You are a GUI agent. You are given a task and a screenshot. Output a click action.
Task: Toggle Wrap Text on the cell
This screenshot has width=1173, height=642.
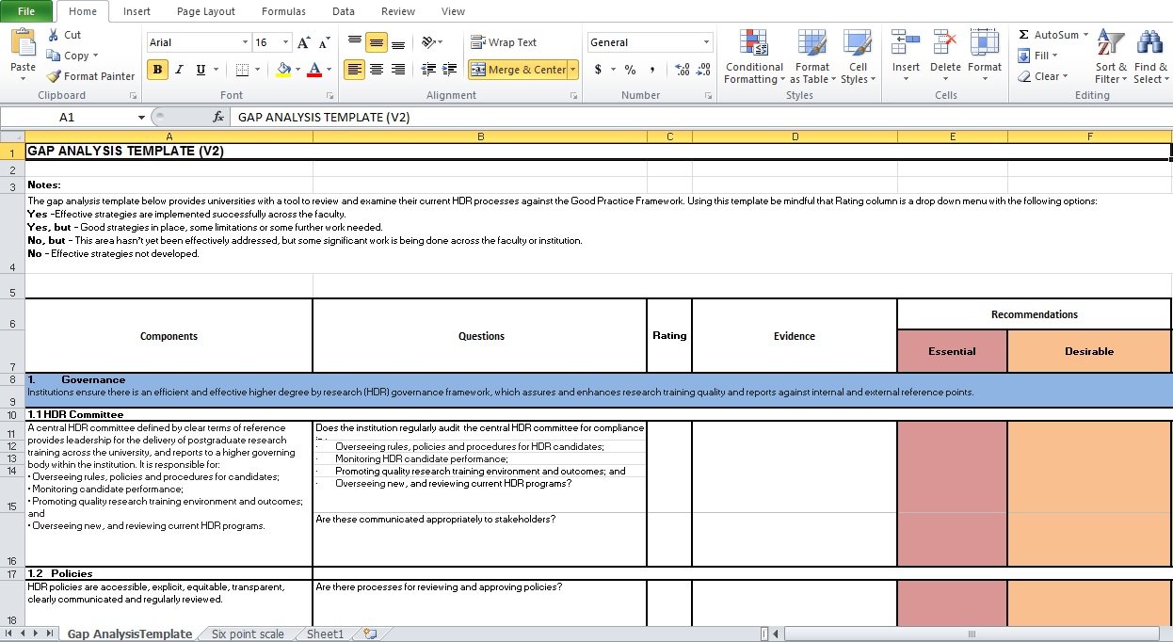point(504,42)
